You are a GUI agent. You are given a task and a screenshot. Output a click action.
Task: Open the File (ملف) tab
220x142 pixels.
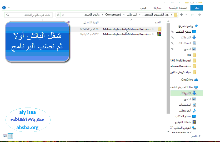(197, 8)
